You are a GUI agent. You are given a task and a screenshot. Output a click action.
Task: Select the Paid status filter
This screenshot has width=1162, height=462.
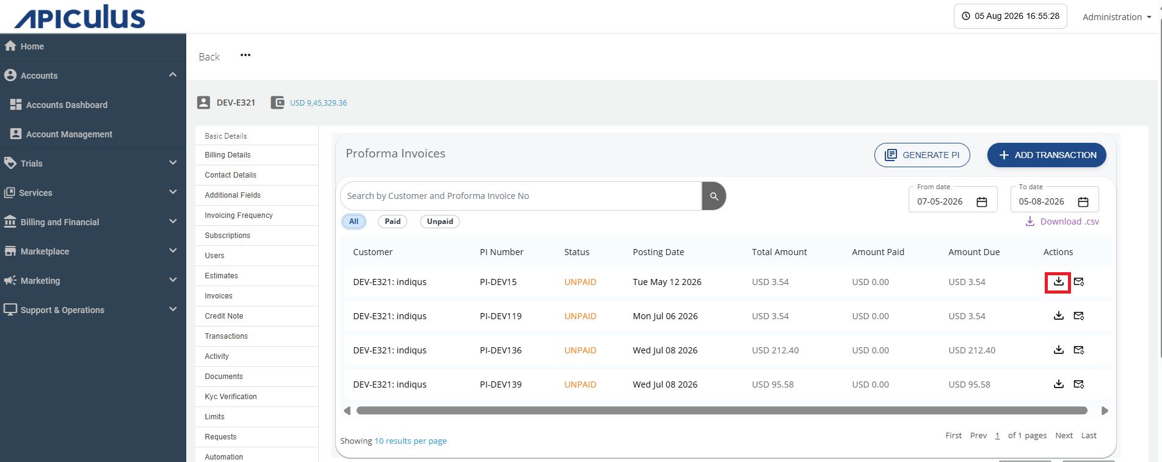[x=393, y=222]
